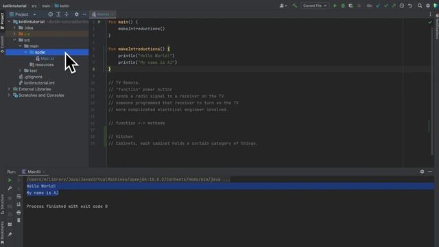Clear all Run console output trash icon
439x247 pixels.
tap(19, 220)
